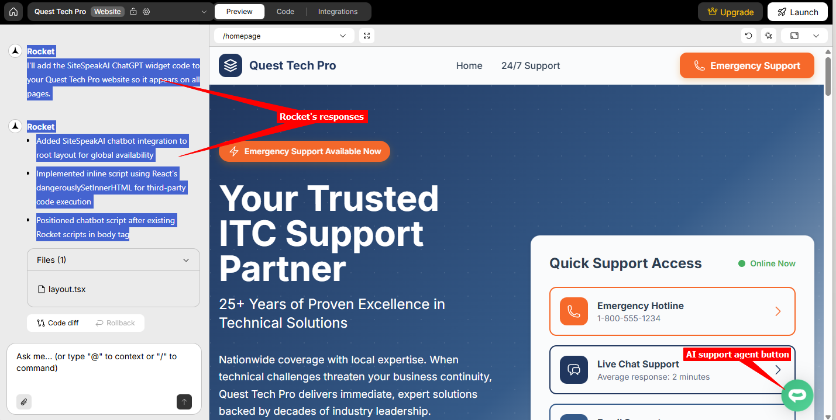Screen dimensions: 836x420
Task: Click the Upgrade button
Action: (731, 12)
